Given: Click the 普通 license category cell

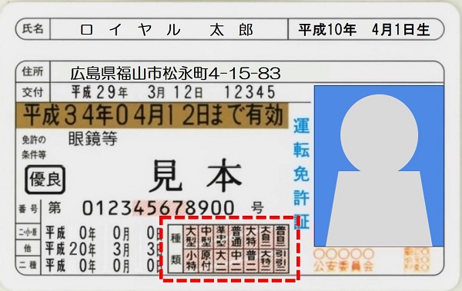Looking at the screenshot, I should (x=236, y=236).
